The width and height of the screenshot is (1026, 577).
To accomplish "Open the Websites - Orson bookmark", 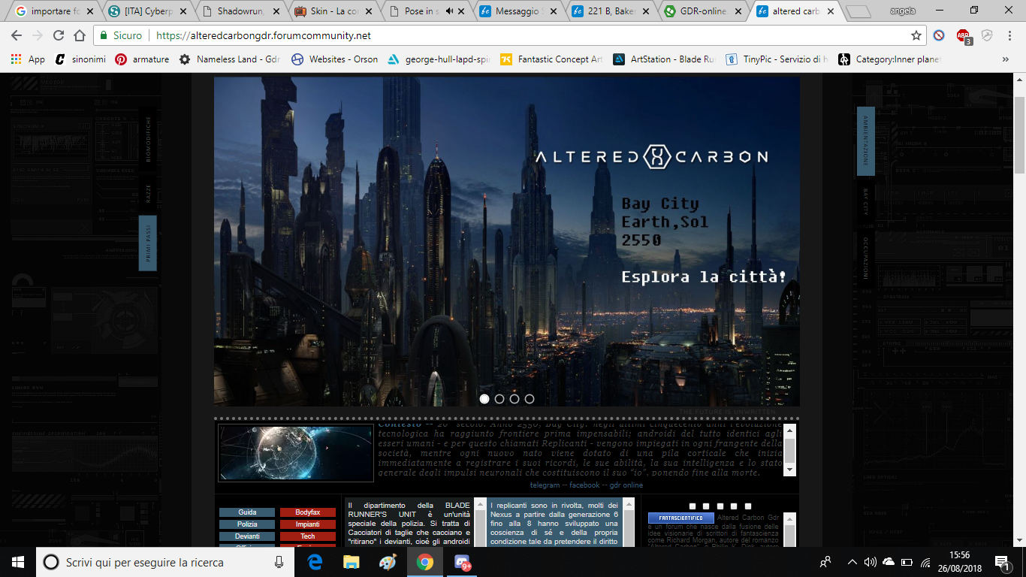I will (x=335, y=59).
